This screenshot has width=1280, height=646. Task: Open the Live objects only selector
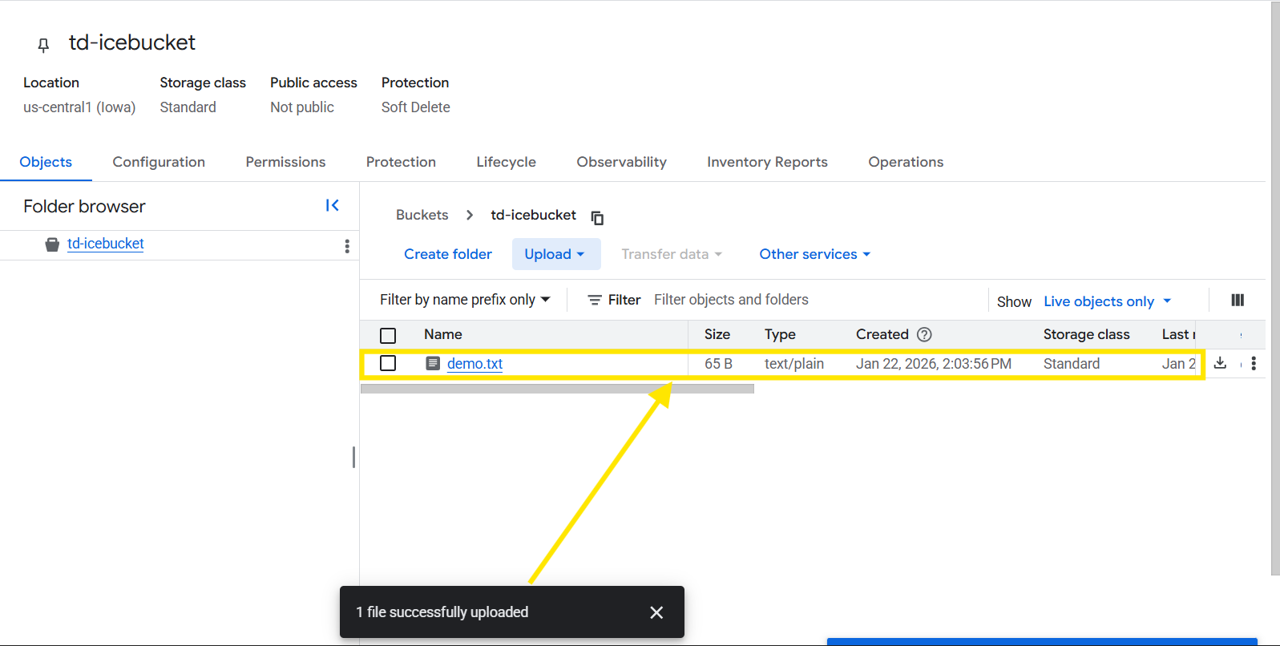1108,301
